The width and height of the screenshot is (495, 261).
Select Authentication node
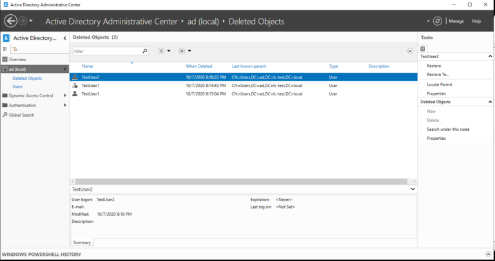(23, 105)
